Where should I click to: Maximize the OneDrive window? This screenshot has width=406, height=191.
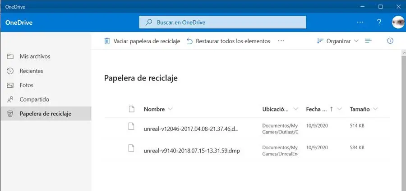380,7
